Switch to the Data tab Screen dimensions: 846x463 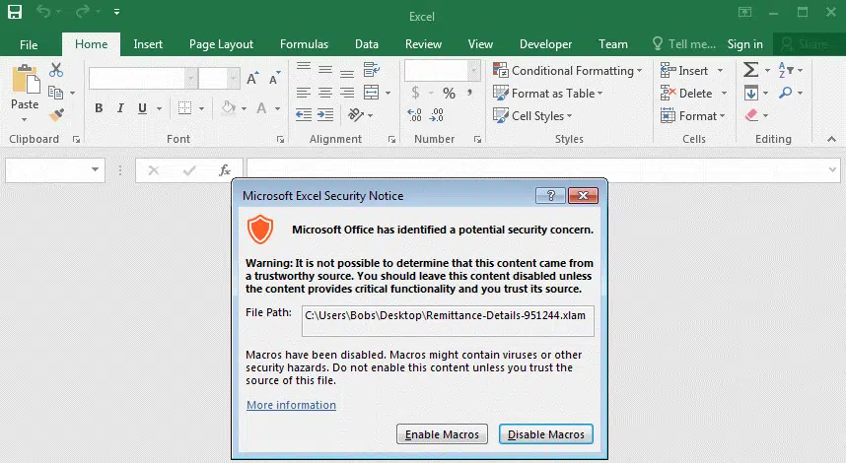click(x=367, y=44)
